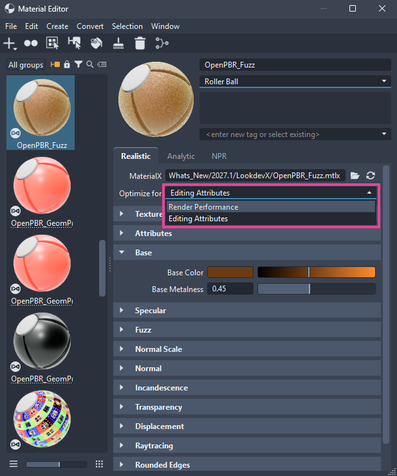Switch to list view icon at bottom
Viewport: 397px width, 476px height.
tap(14, 464)
